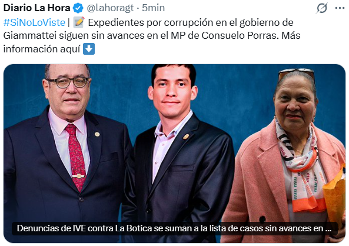The width and height of the screenshot is (349, 246).
Task: Open the "Denuncias de IVE contra La Botica" caption
Action: (x=174, y=228)
